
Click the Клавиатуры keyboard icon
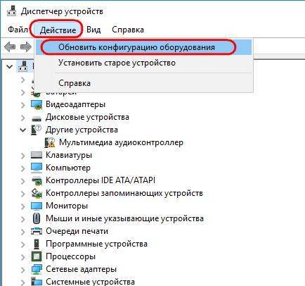(x=37, y=155)
